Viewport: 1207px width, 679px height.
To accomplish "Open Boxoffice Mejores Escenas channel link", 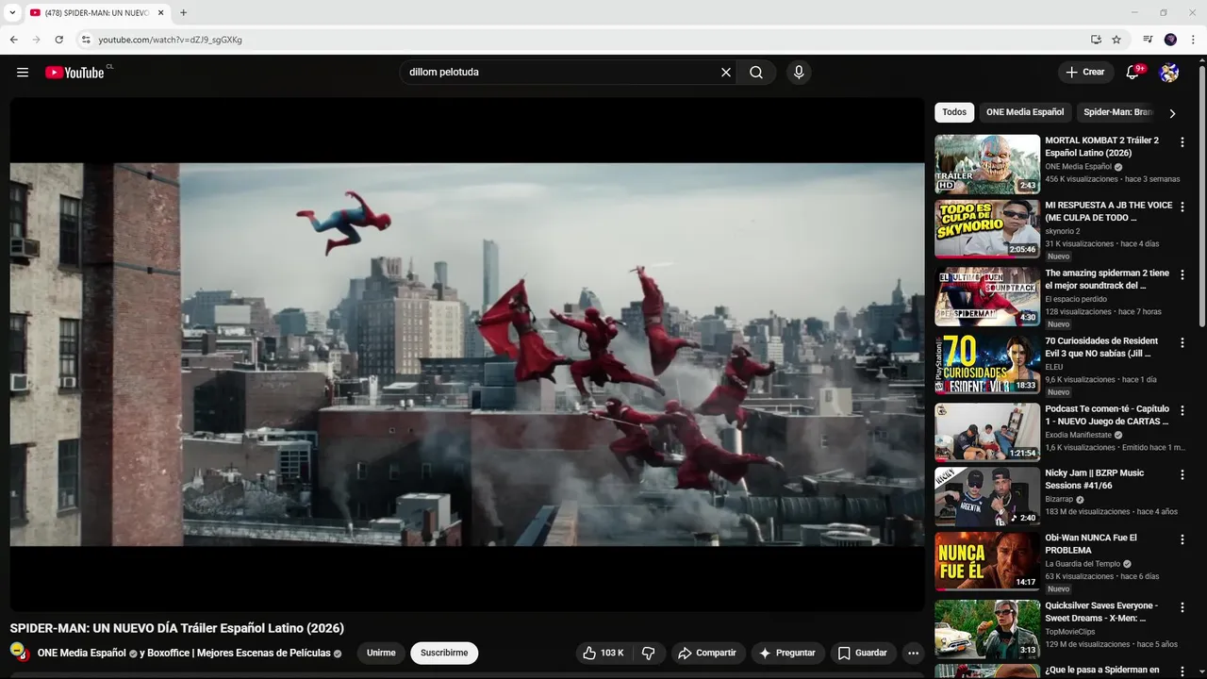I will pyautogui.click(x=239, y=653).
